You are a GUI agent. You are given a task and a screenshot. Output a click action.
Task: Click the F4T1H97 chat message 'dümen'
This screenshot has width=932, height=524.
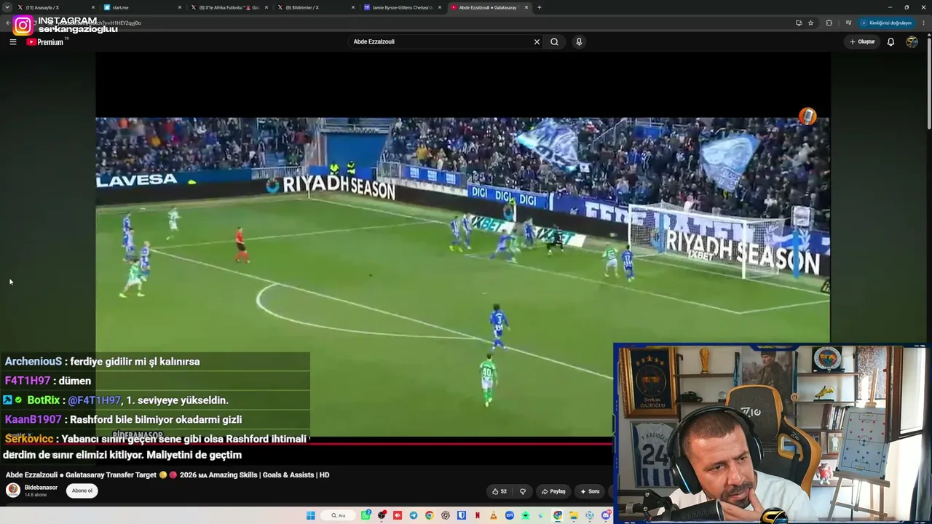(x=75, y=381)
